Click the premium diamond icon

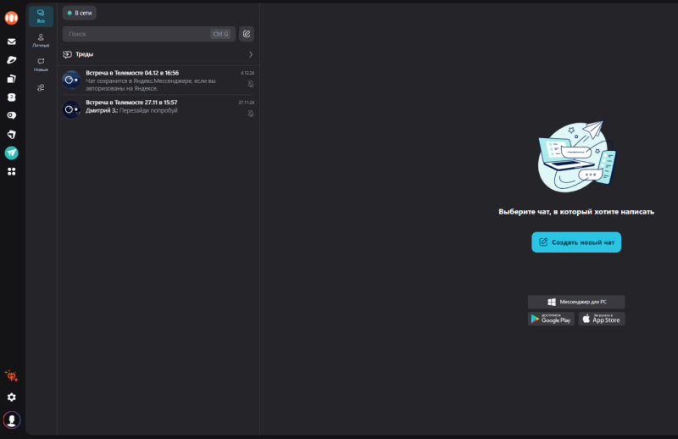(x=12, y=375)
